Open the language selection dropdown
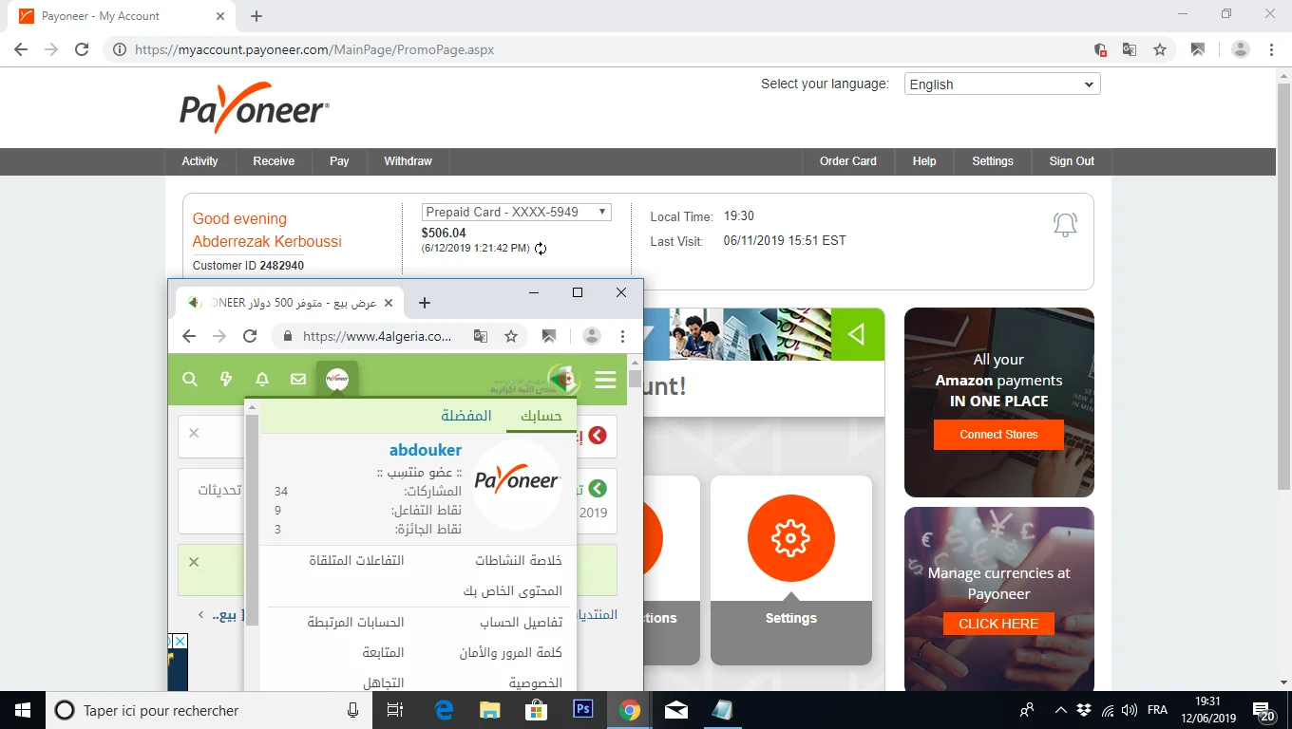This screenshot has width=1292, height=729. click(1001, 84)
